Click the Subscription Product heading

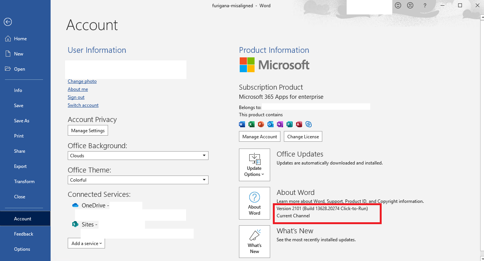point(271,87)
